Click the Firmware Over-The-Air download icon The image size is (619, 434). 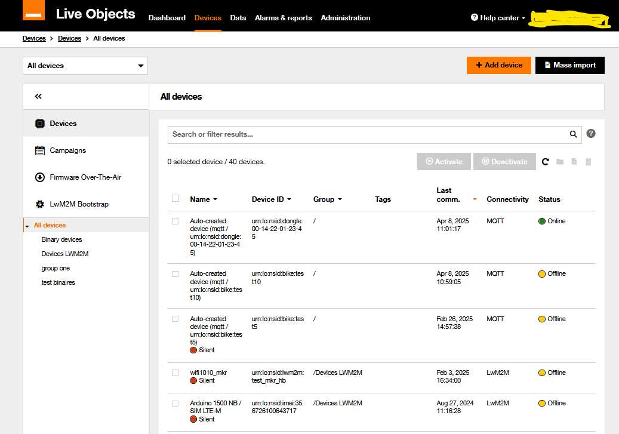pyautogui.click(x=40, y=177)
